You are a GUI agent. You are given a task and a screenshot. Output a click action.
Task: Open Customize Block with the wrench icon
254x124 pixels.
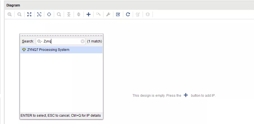108,14
